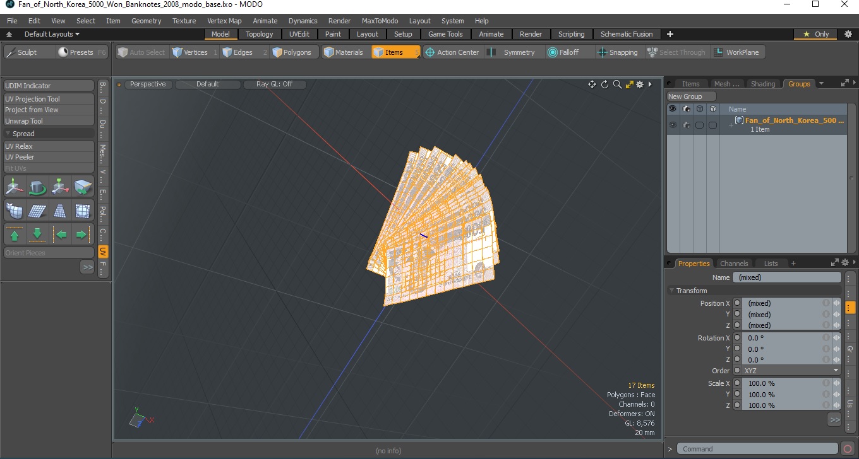Toggle render camera for Fan_of_North_Korea group
Viewport: 859px width, 459px height.
pos(687,125)
